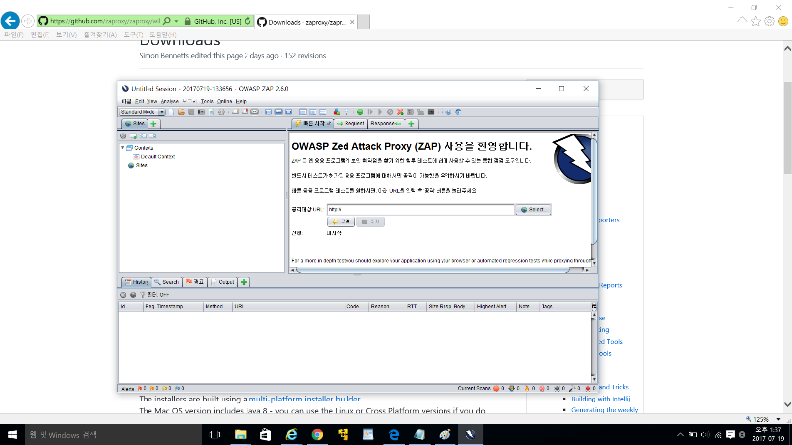Click the New Context icon in Sites panel
This screenshot has height=445, width=792.
(133, 136)
